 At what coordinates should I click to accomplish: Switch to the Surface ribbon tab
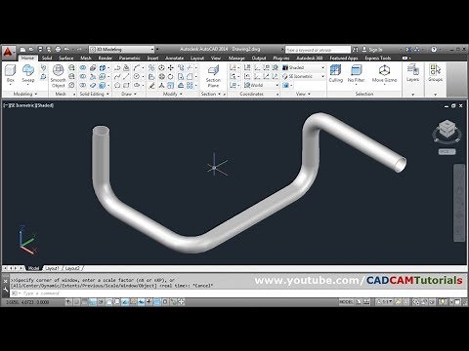click(x=66, y=58)
